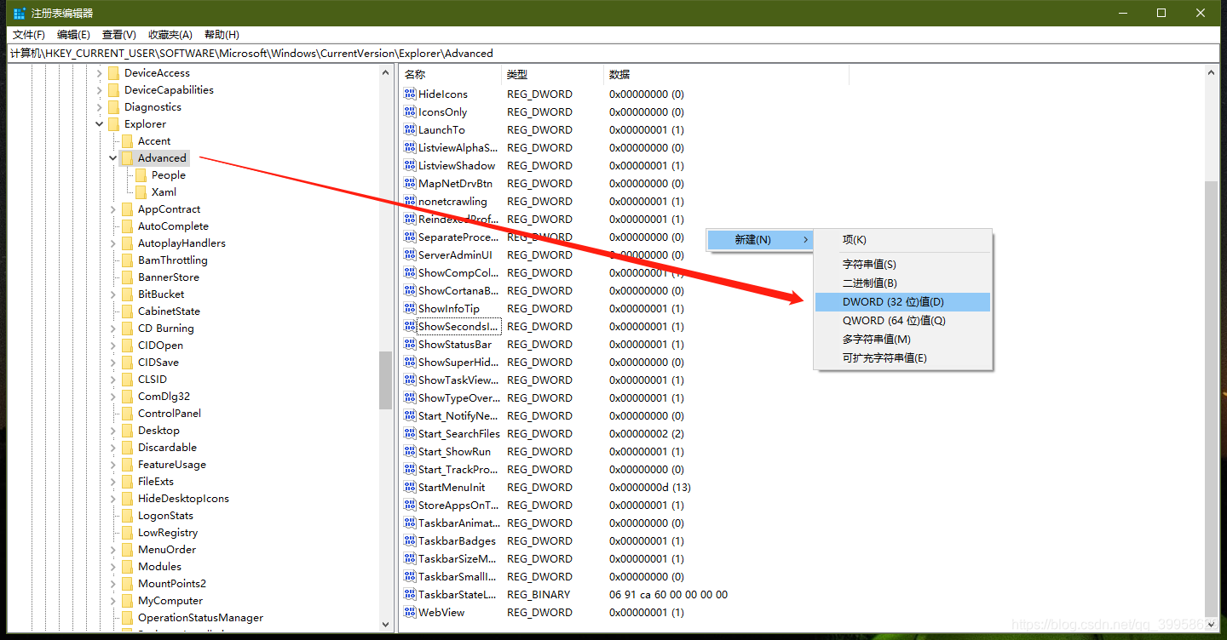Click the Start_SearchFiles value icon
This screenshot has width=1227, height=640.
pos(410,433)
